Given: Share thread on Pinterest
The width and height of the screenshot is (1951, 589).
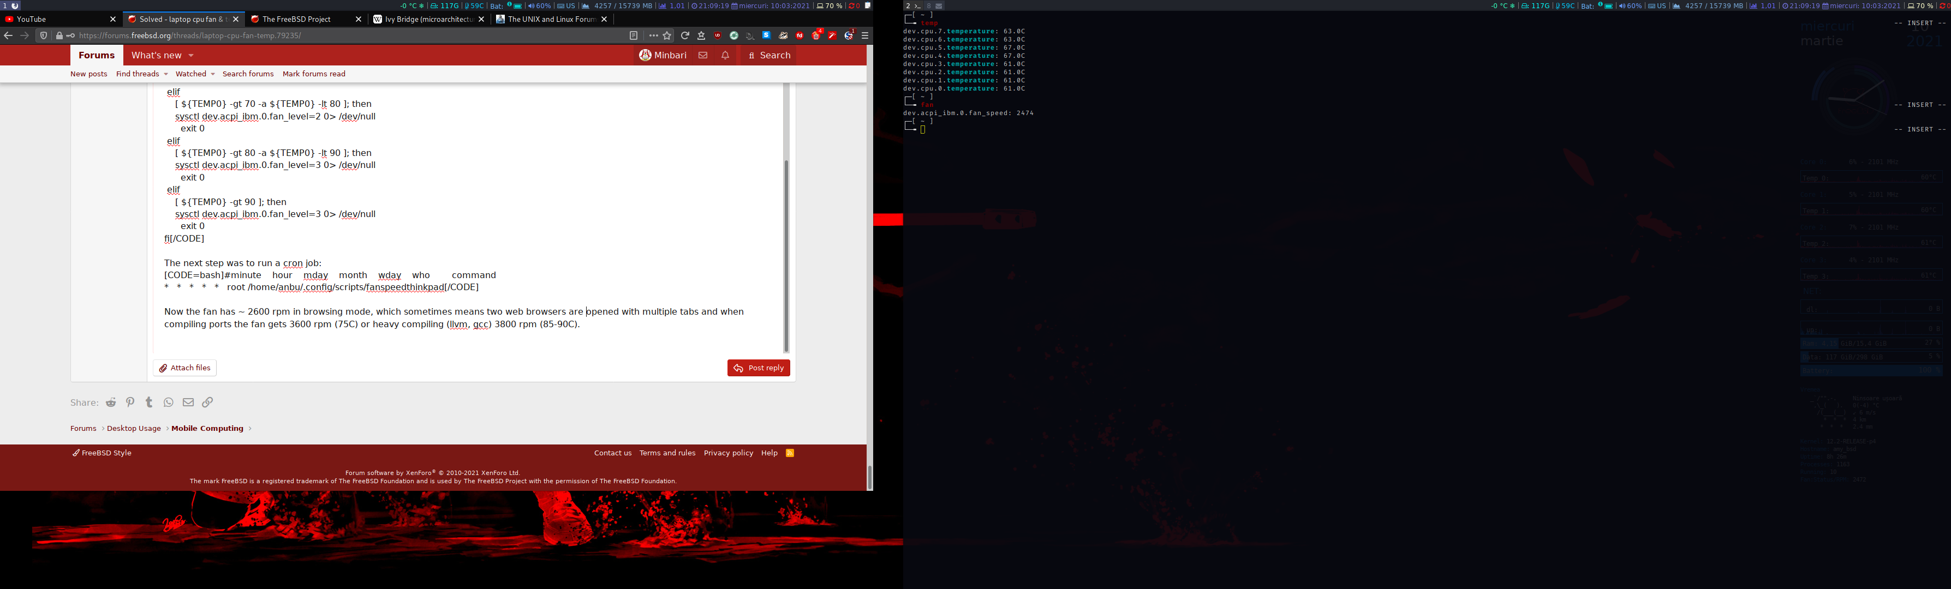Looking at the screenshot, I should click(130, 403).
